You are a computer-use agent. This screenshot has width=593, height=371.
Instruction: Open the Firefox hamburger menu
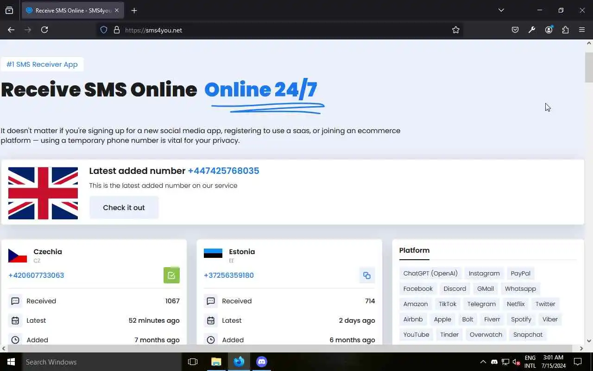[x=582, y=30]
